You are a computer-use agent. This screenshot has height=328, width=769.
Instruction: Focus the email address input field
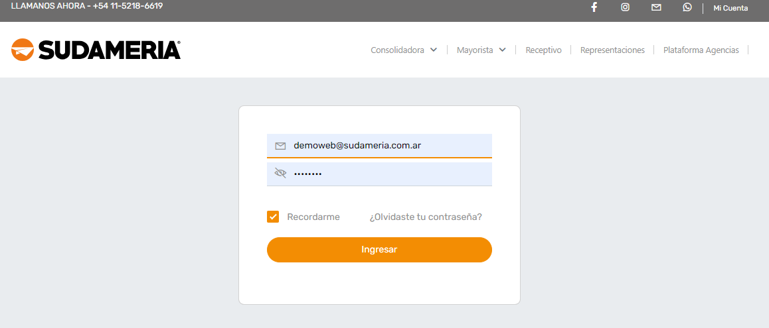click(388, 146)
